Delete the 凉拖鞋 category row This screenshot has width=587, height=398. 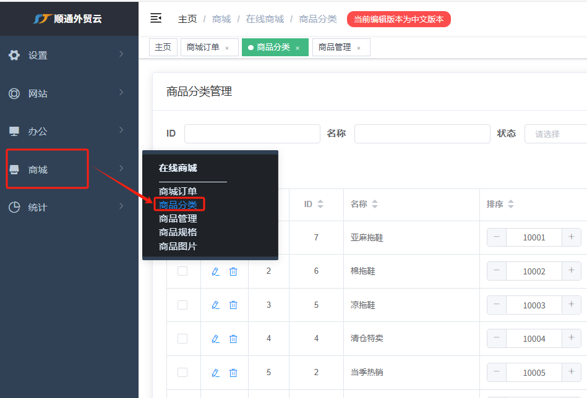click(x=233, y=305)
